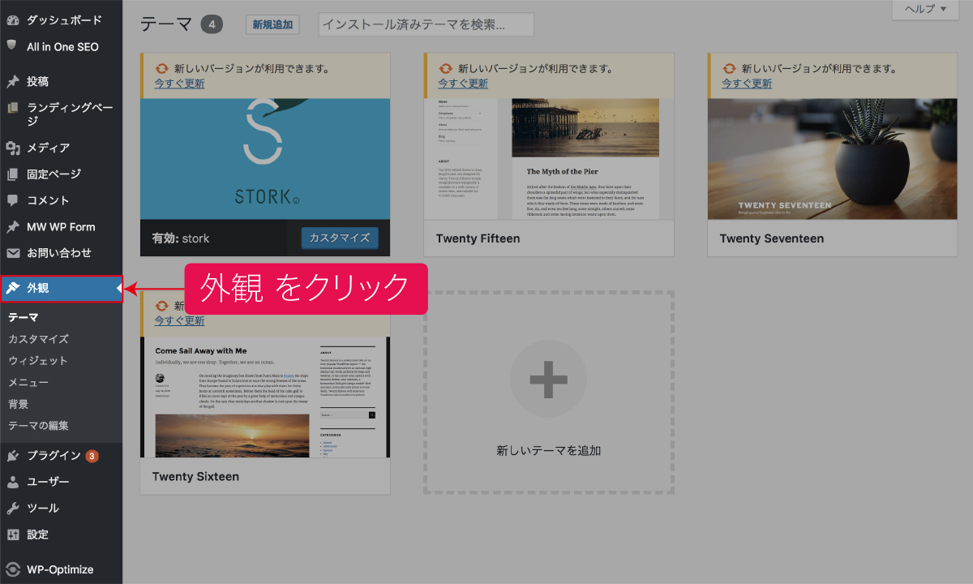
Task: Open the WP-Optimize menu item
Action: point(62,569)
